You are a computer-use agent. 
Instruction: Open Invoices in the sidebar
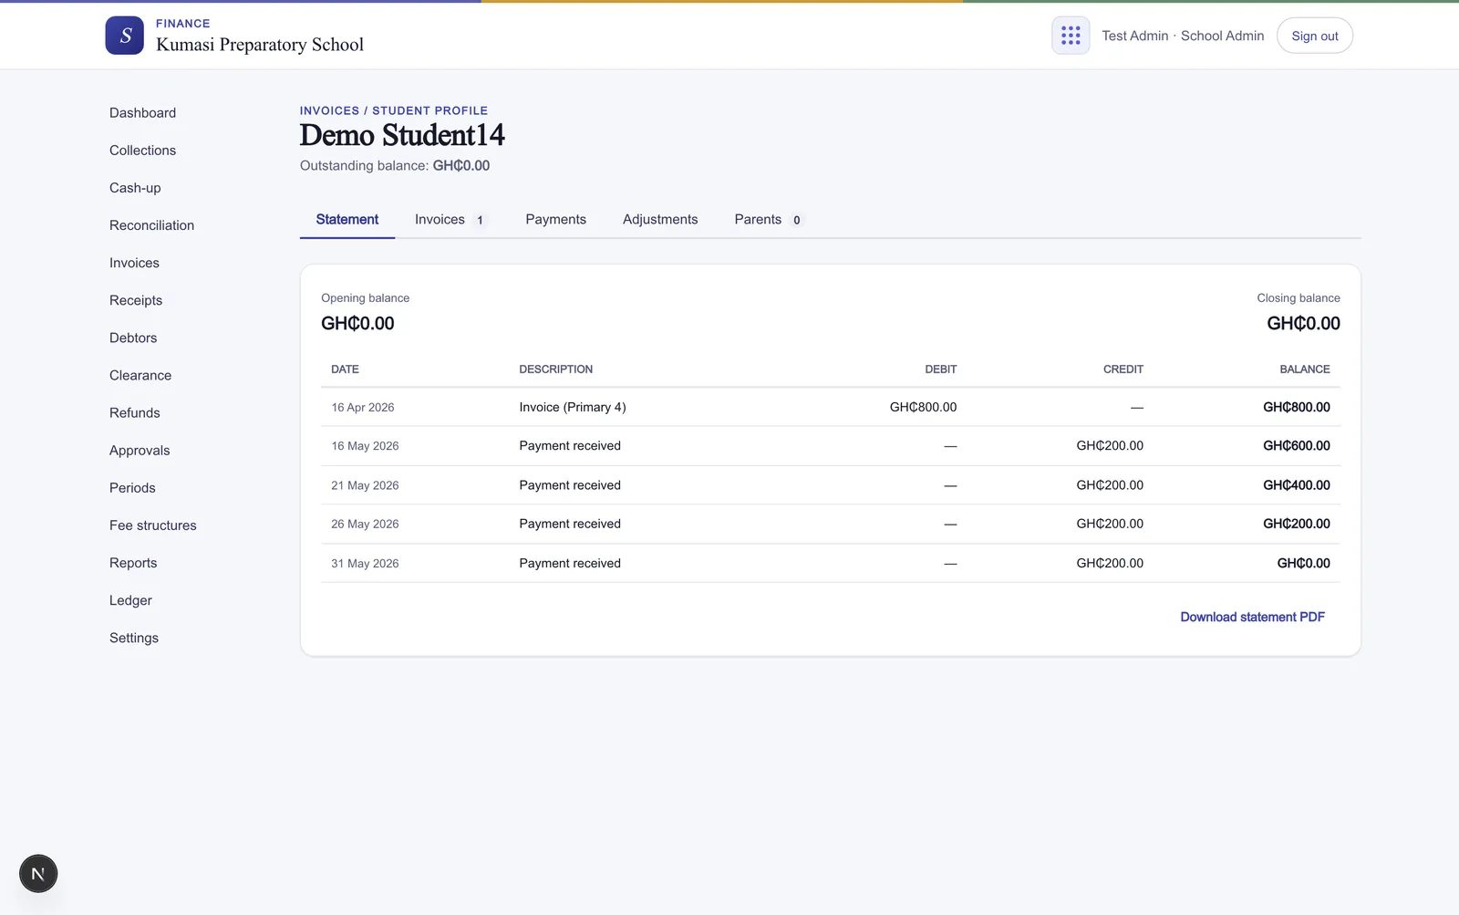click(x=134, y=263)
